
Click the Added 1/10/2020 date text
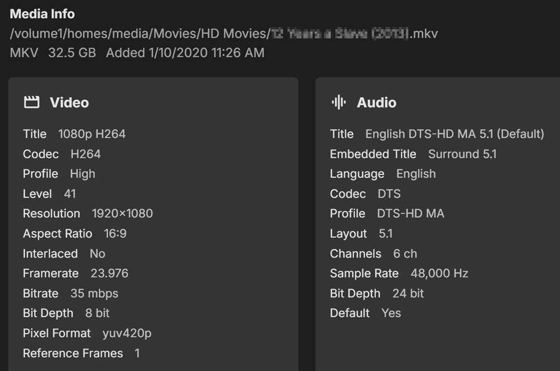coord(185,52)
